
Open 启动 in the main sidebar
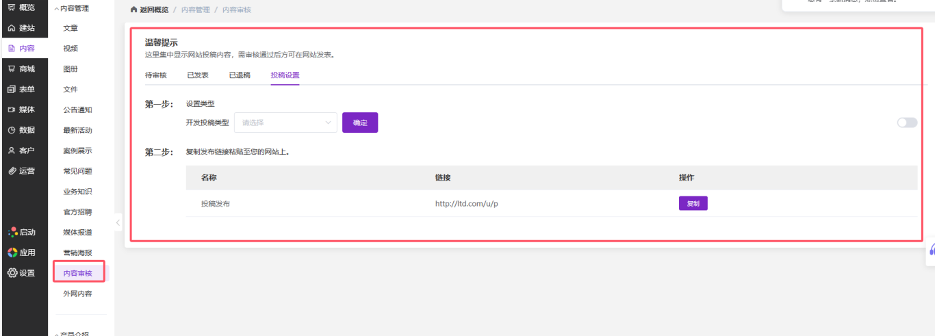pos(21,232)
